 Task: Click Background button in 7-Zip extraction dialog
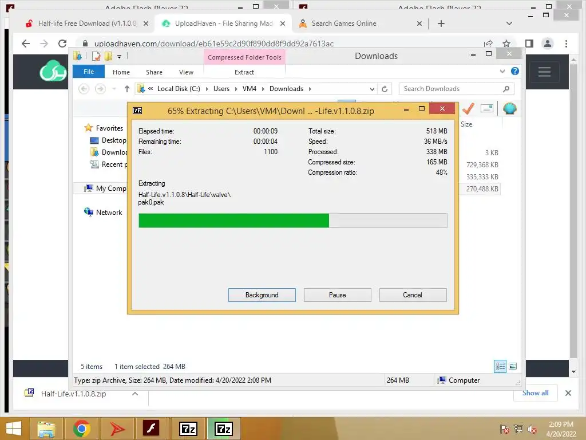pos(262,295)
